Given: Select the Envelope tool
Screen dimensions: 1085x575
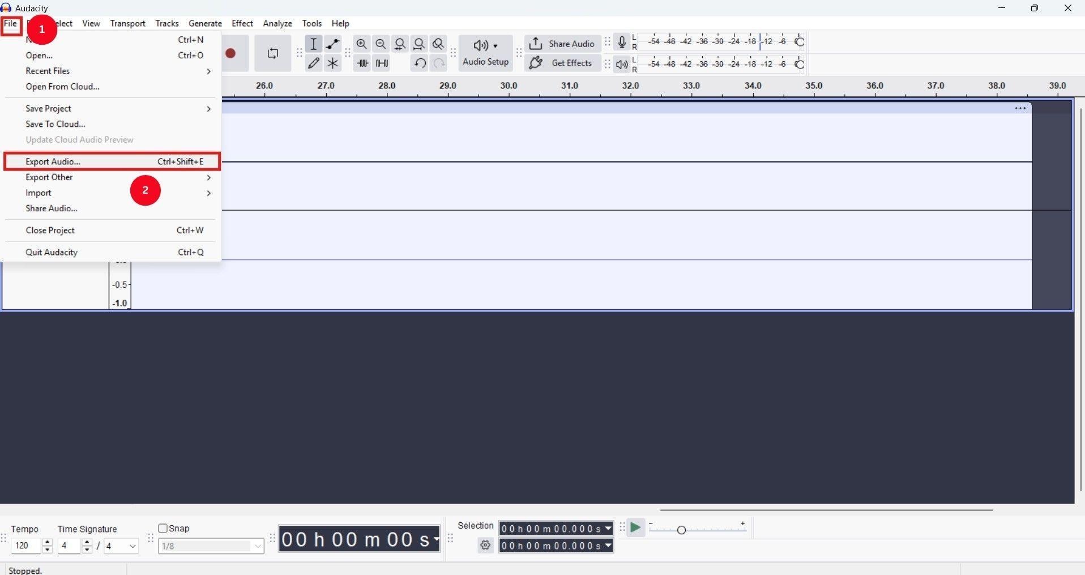Looking at the screenshot, I should (332, 44).
